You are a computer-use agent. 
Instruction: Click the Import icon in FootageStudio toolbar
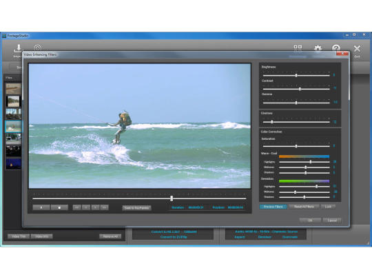[x=18, y=48]
